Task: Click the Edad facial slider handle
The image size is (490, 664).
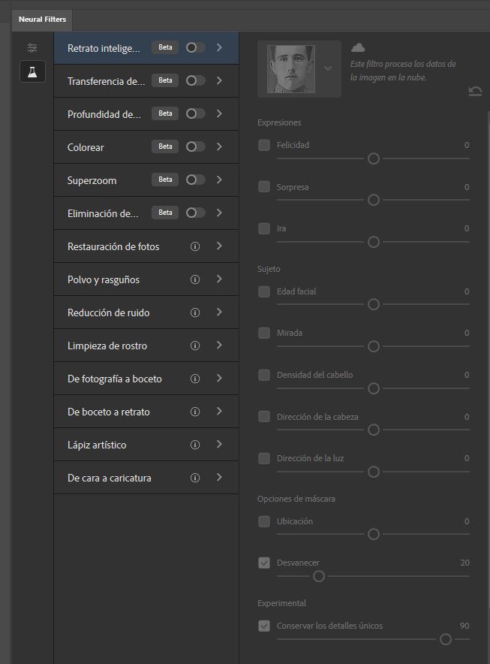Action: [373, 304]
